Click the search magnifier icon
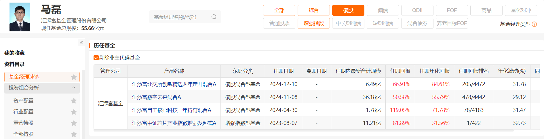544x139 pixels. point(214,17)
